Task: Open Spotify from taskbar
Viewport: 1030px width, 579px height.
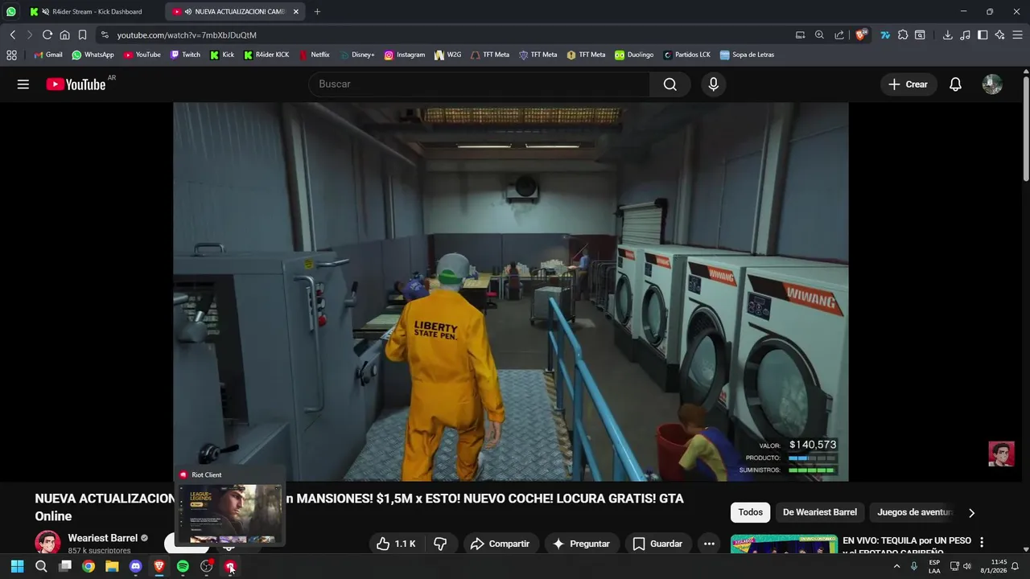Action: [x=183, y=567]
